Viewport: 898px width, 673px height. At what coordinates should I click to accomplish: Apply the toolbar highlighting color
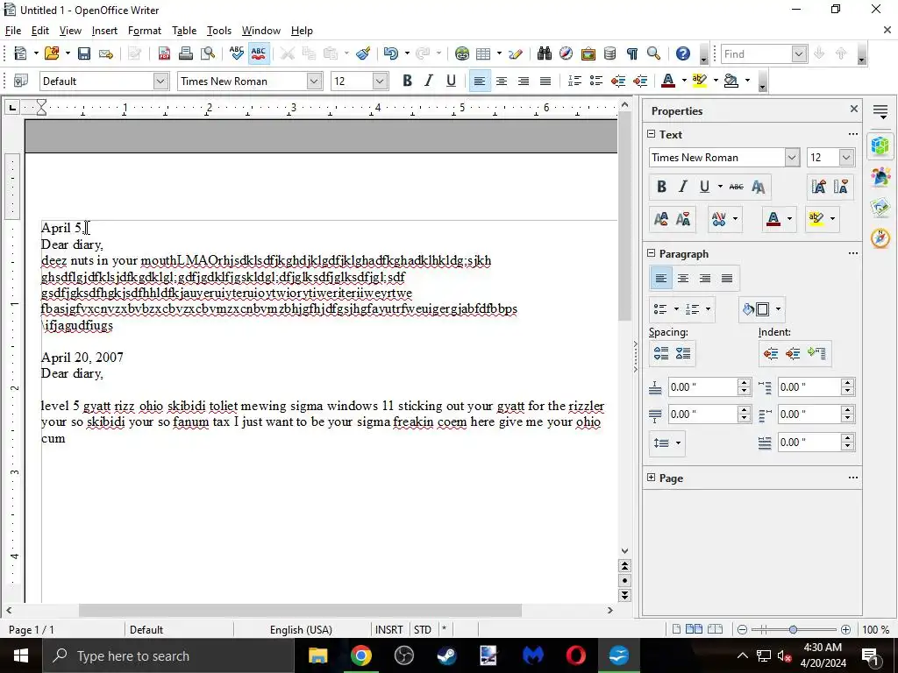[x=699, y=81]
